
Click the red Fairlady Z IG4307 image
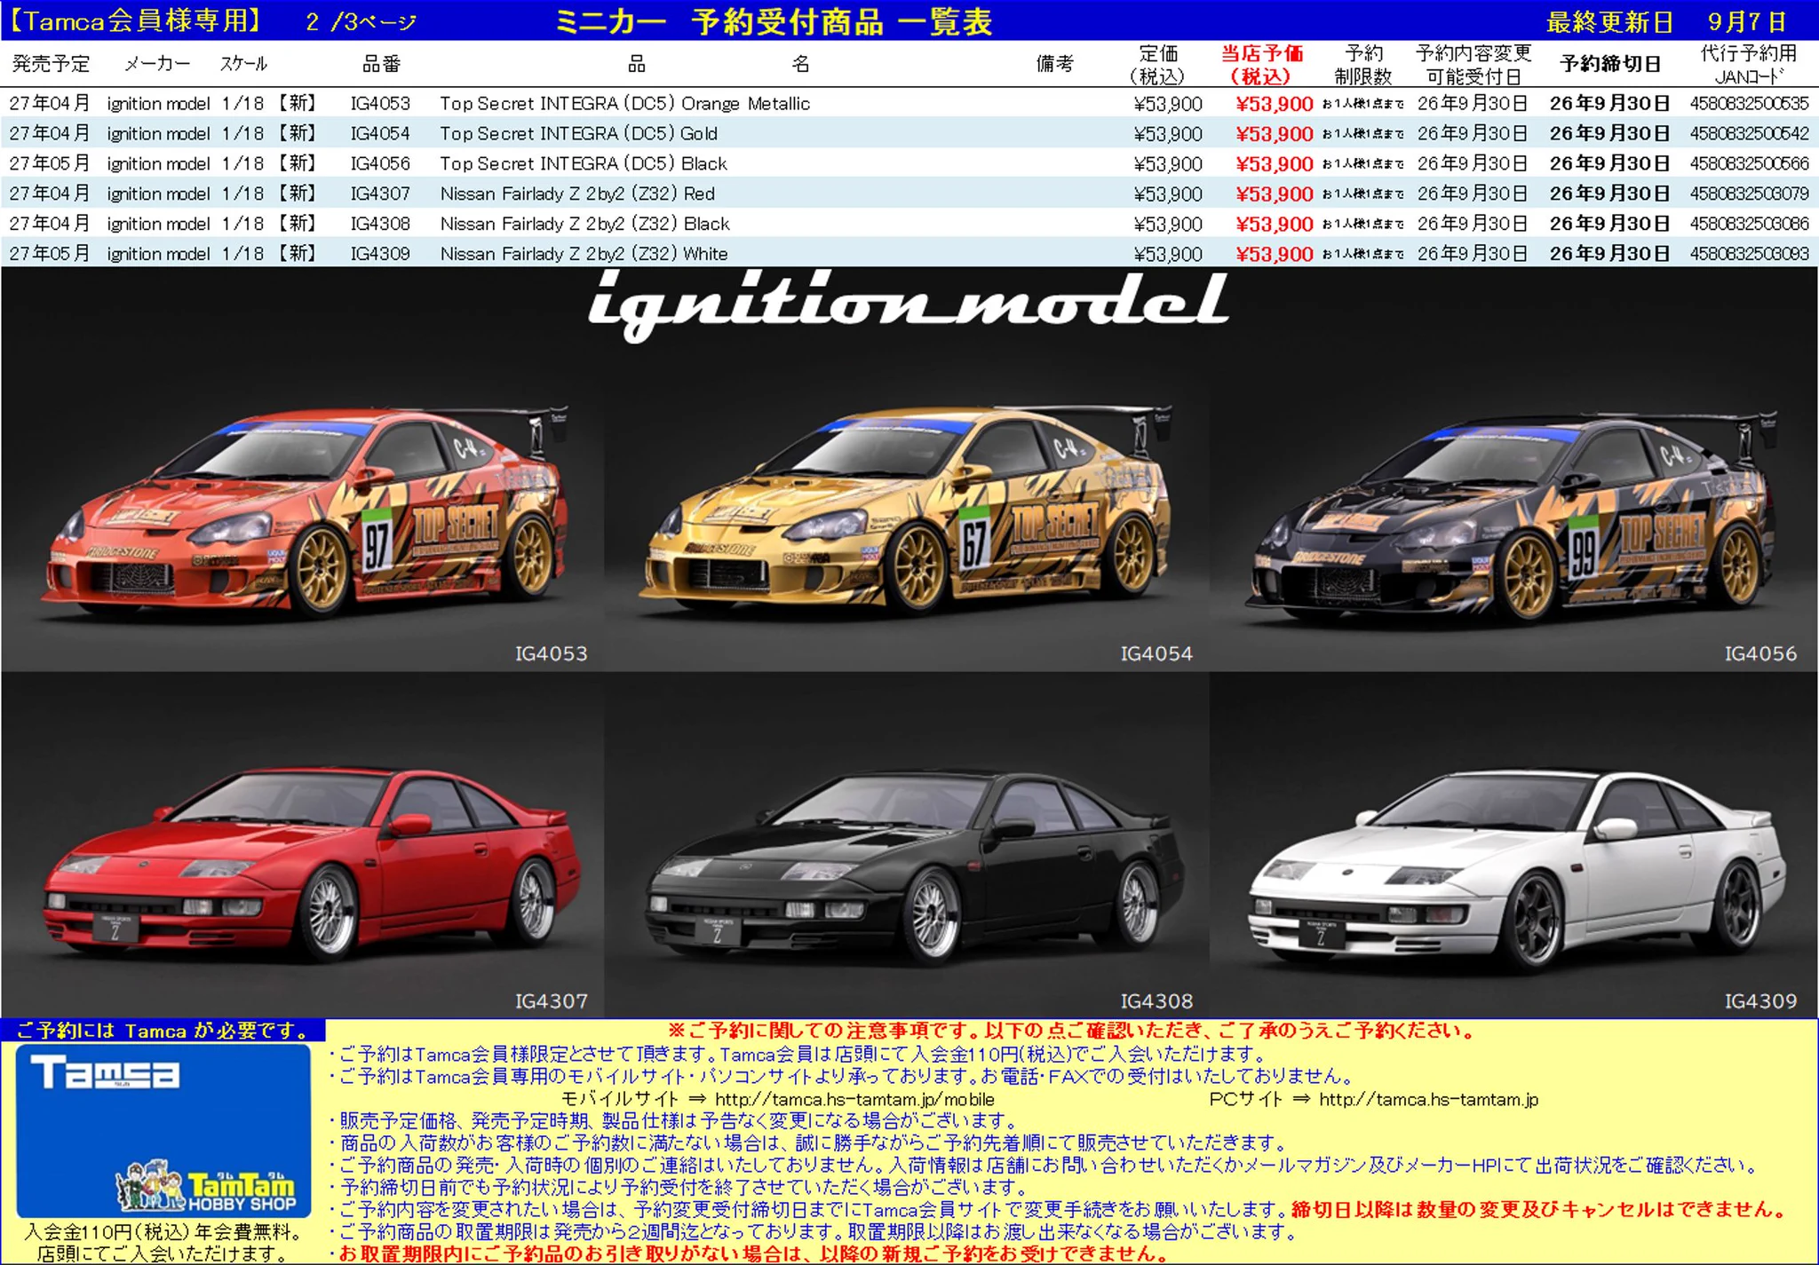pyautogui.click(x=311, y=866)
